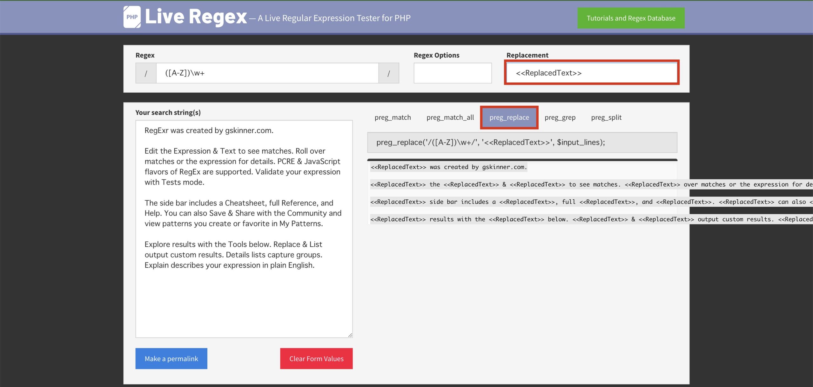
Task: Click the textarea resize handle corner
Action: [x=350, y=335]
